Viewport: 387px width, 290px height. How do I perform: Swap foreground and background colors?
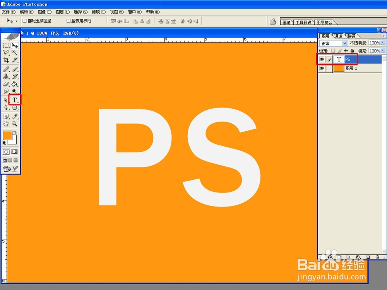pyautogui.click(x=15, y=132)
